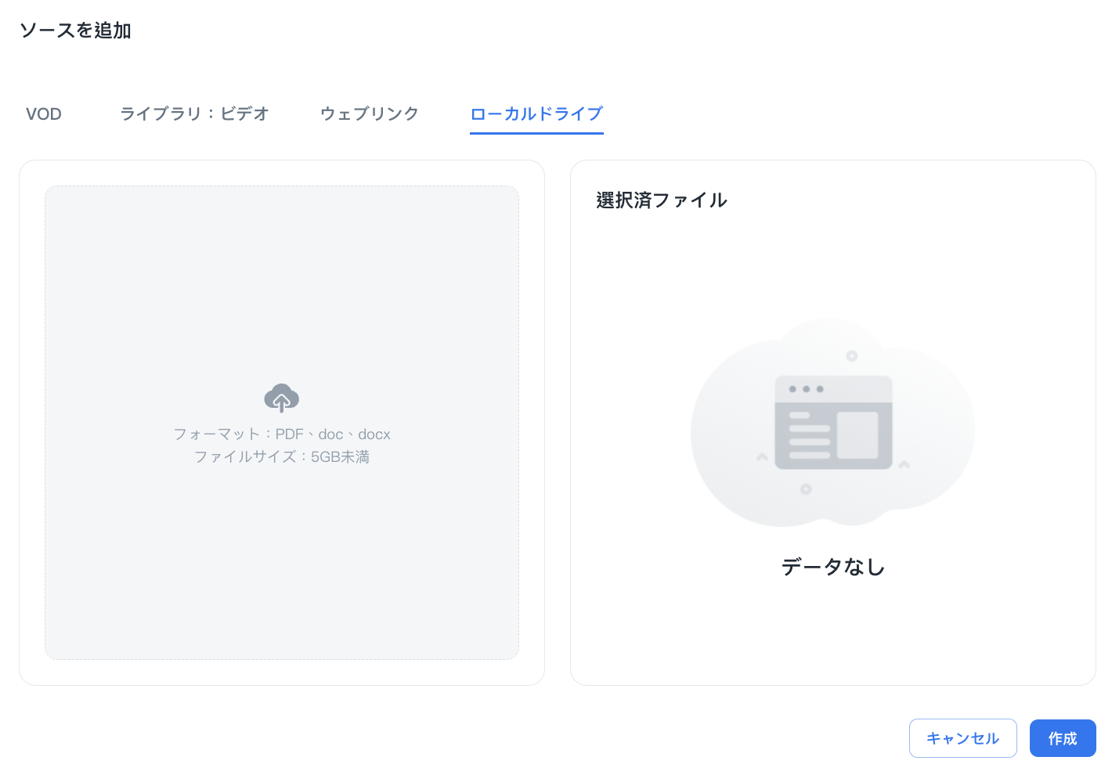Open the ライブラリ：ビデオ tab
Image resolution: width=1112 pixels, height=775 pixels.
[x=194, y=114]
